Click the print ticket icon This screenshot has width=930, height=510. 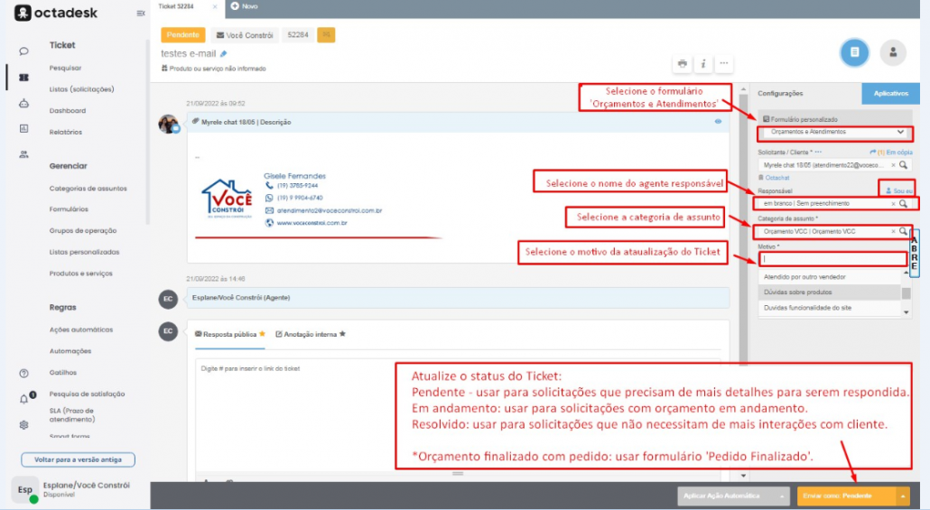tap(683, 63)
